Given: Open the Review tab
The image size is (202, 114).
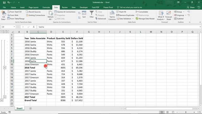Looking at the screenshot, I should pyautogui.click(x=65, y=7).
